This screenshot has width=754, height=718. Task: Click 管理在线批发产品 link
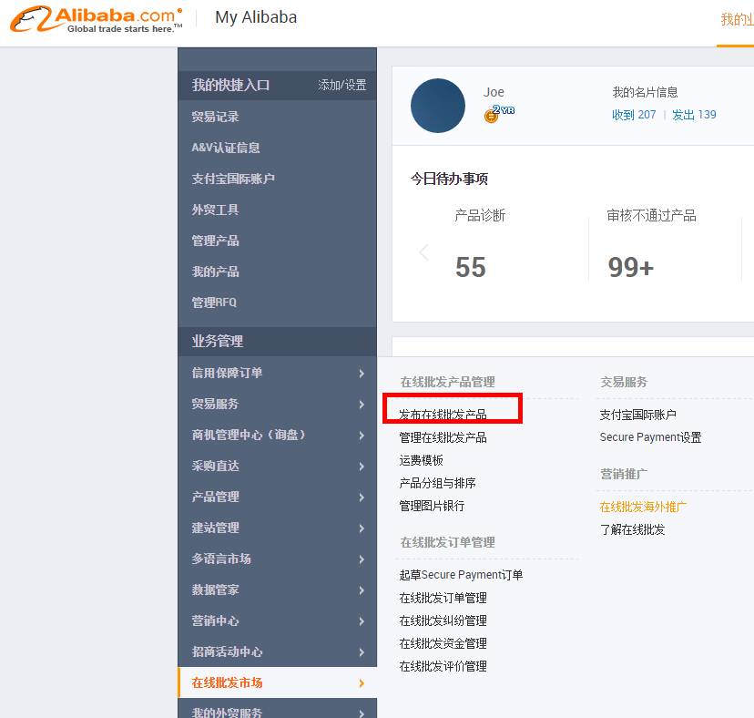click(x=443, y=437)
